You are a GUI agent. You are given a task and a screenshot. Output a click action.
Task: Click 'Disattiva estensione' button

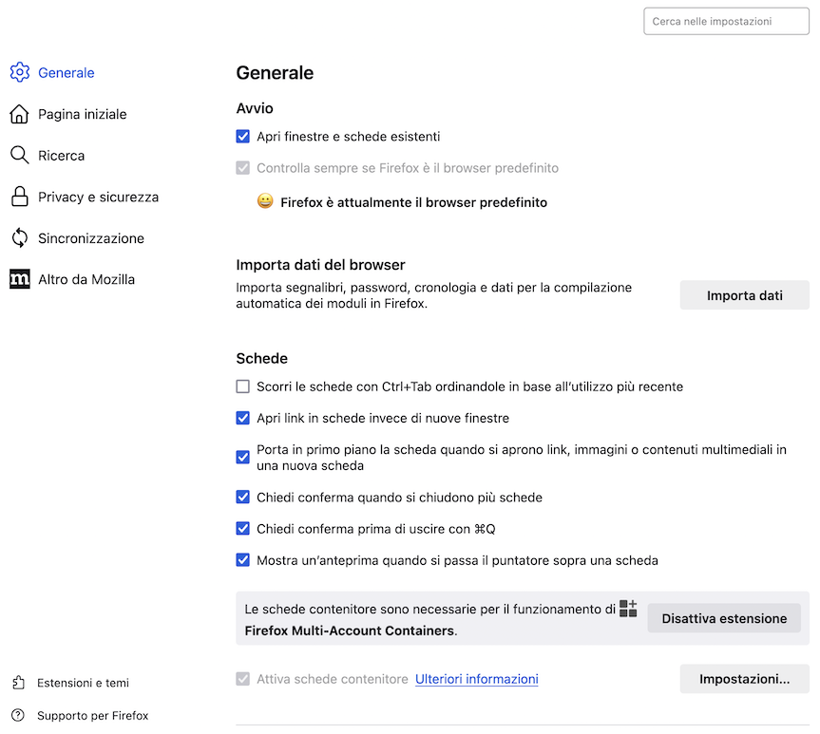(x=724, y=618)
